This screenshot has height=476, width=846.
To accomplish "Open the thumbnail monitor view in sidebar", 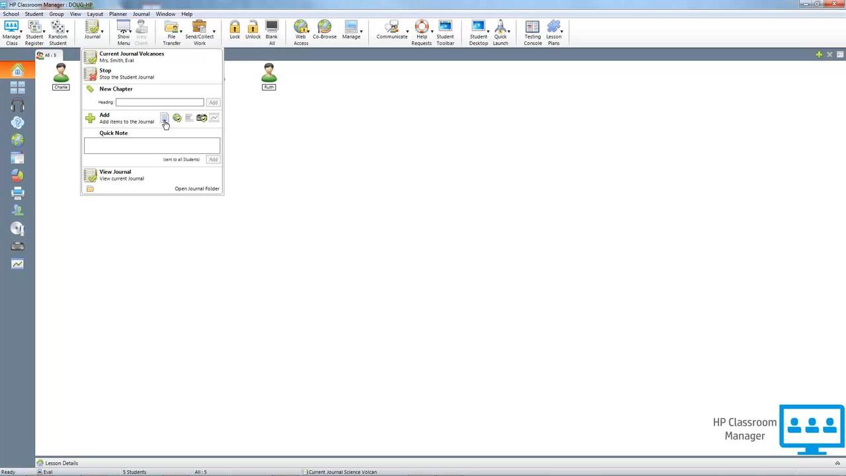I will click(17, 87).
